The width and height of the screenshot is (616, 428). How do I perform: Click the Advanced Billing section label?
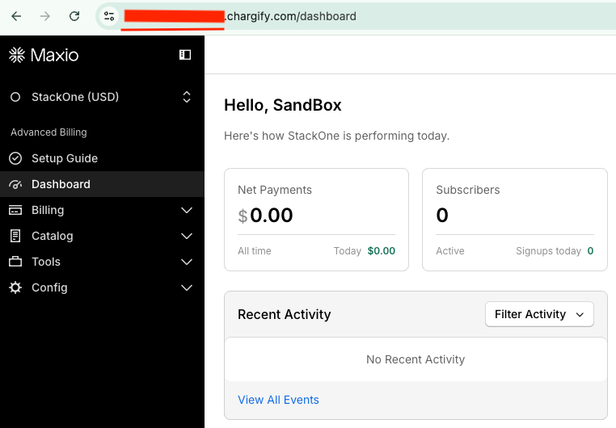point(49,132)
